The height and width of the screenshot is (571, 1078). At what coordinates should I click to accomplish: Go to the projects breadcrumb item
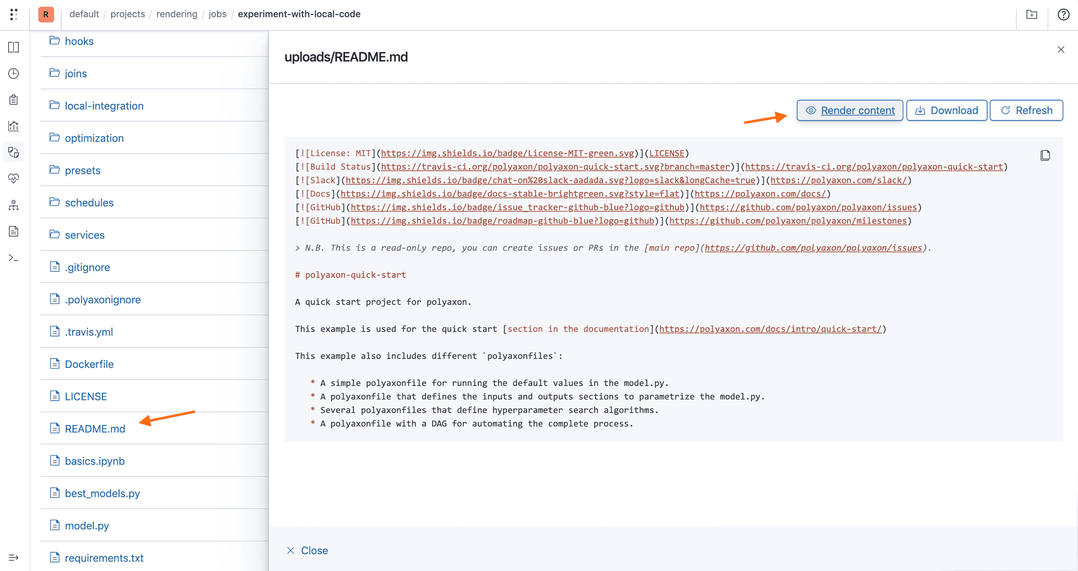128,14
